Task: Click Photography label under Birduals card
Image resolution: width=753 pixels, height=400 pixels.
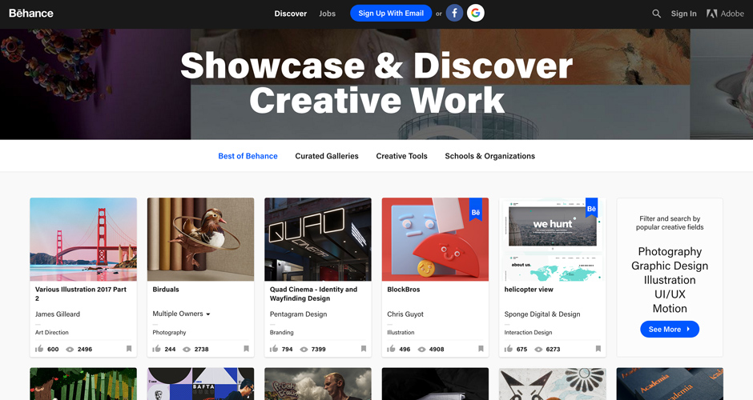Action: 169,332
